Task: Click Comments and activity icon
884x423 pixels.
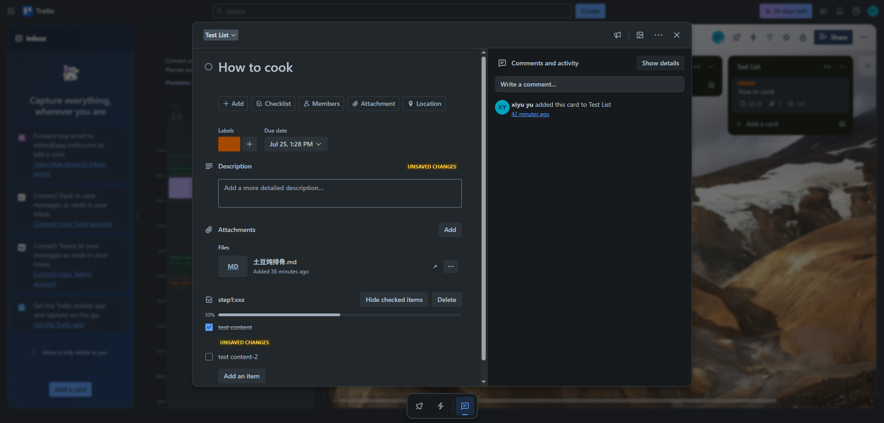Action: [x=502, y=63]
